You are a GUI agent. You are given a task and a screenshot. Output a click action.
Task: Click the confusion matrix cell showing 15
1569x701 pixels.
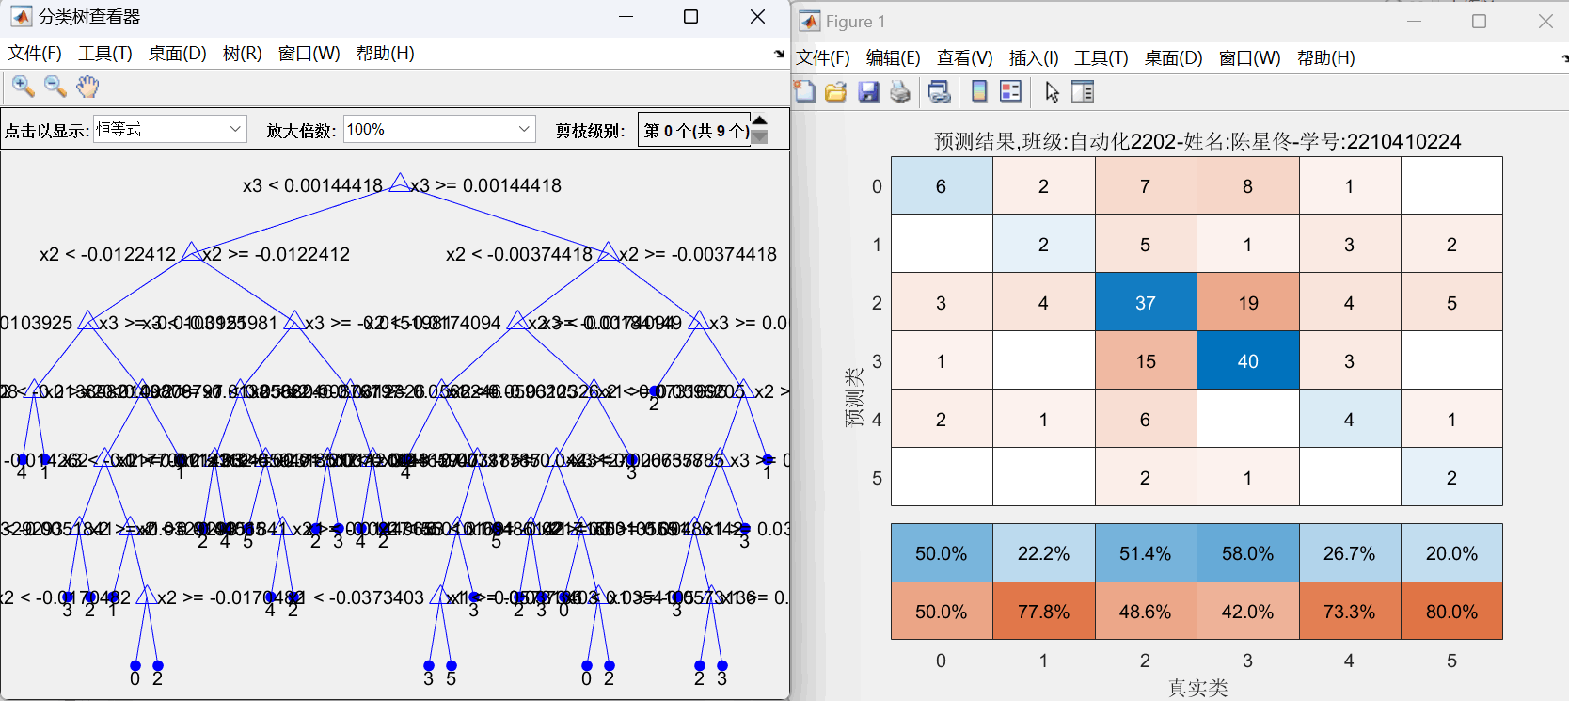pyautogui.click(x=1146, y=361)
